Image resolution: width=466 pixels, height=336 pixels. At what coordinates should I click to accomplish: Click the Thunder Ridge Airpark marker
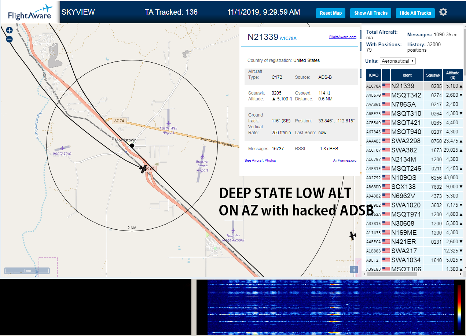[233, 231]
